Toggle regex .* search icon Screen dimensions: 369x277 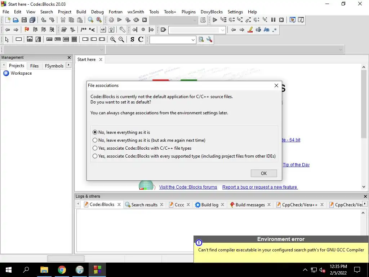tap(275, 30)
